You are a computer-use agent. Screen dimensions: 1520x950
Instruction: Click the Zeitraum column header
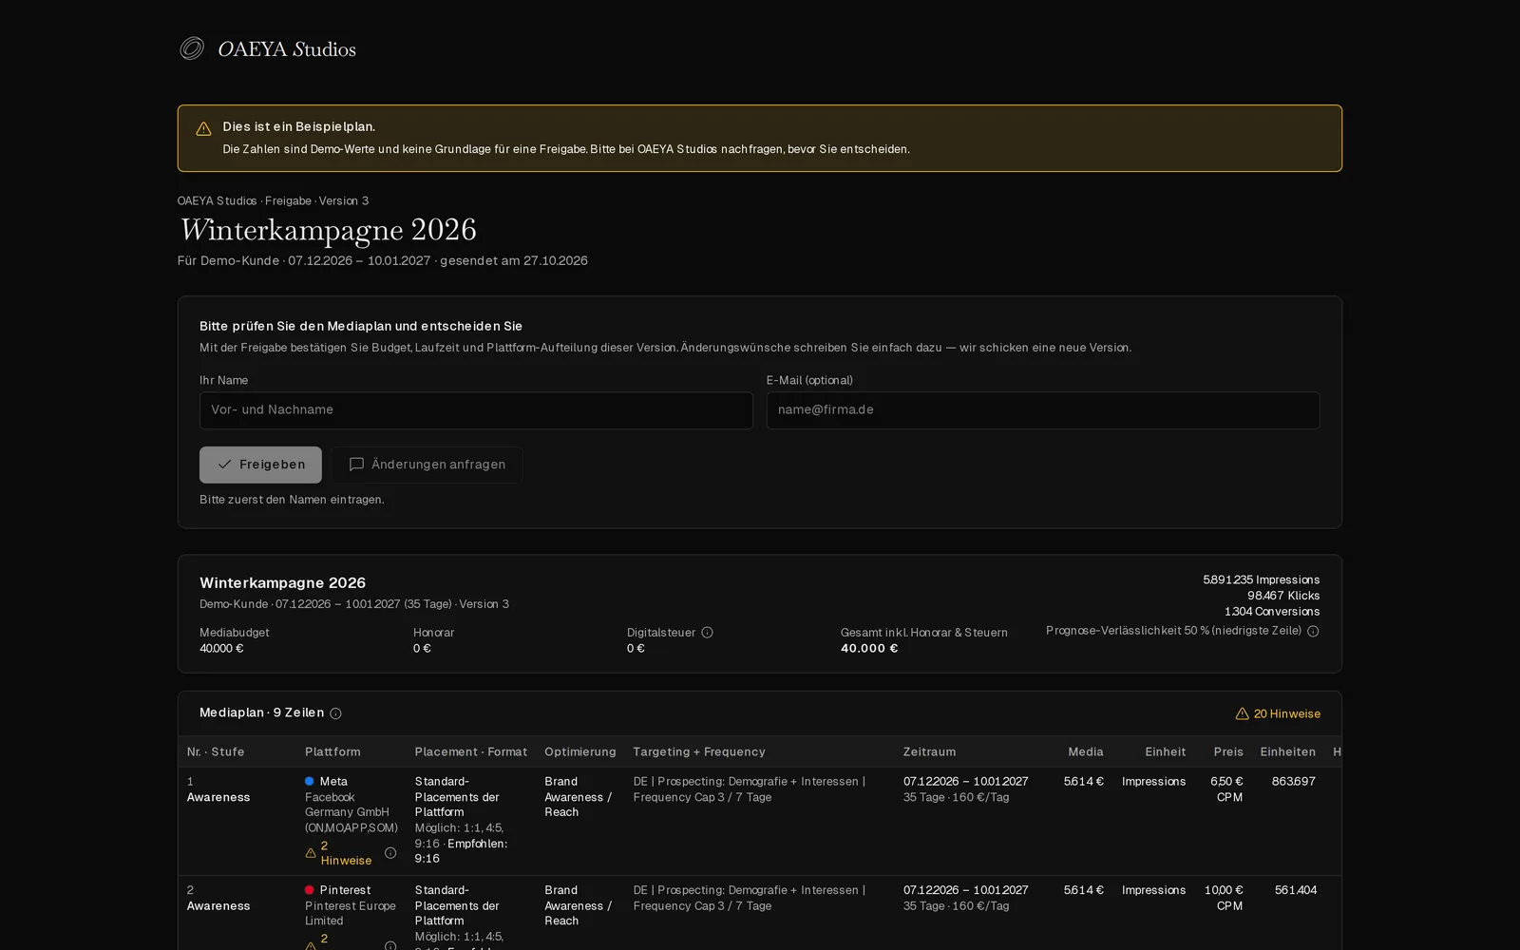pos(929,751)
